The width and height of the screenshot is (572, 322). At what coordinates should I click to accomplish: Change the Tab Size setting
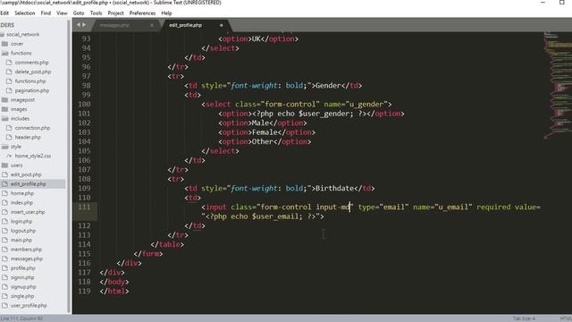point(524,318)
